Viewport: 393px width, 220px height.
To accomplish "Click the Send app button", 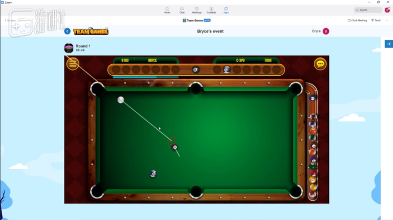I will [x=376, y=20].
